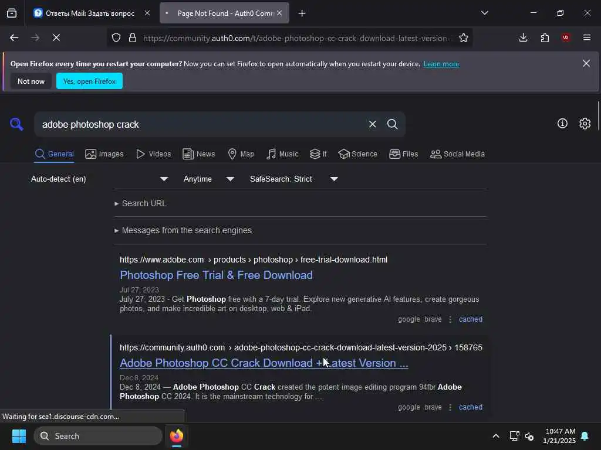
Task: Click the SearXNG magnifier logo
Action: tap(16, 124)
